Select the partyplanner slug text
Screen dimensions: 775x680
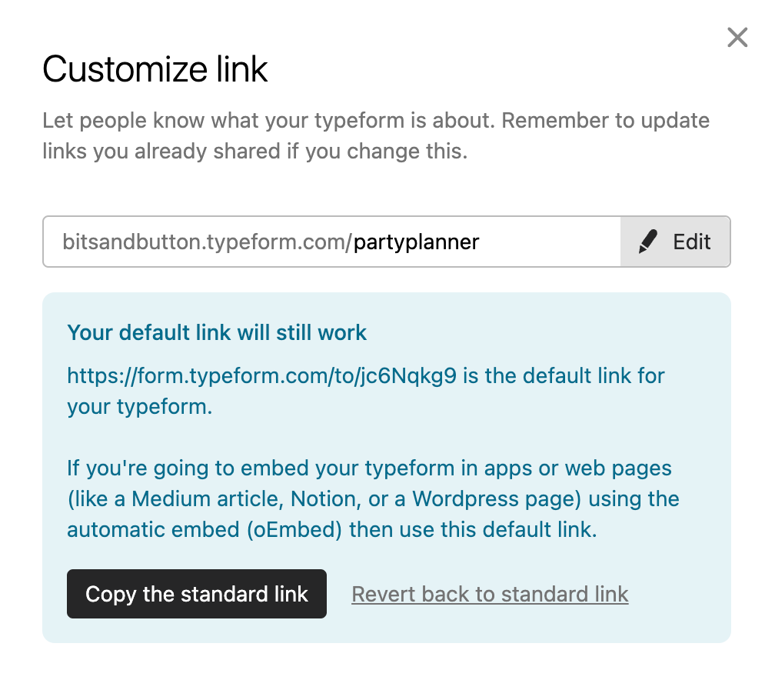pyautogui.click(x=416, y=242)
